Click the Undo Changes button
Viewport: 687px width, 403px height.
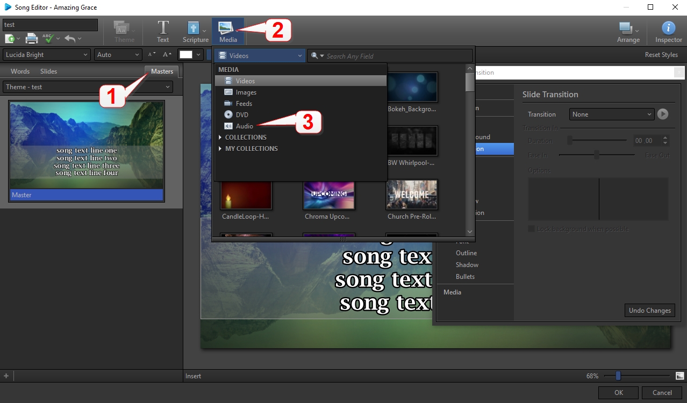pyautogui.click(x=649, y=310)
